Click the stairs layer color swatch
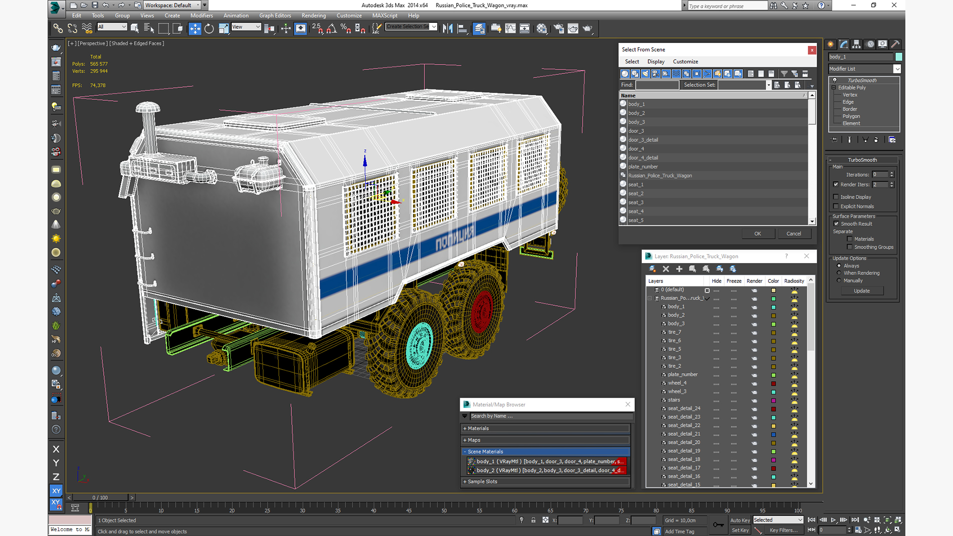953x536 pixels. 773,401
